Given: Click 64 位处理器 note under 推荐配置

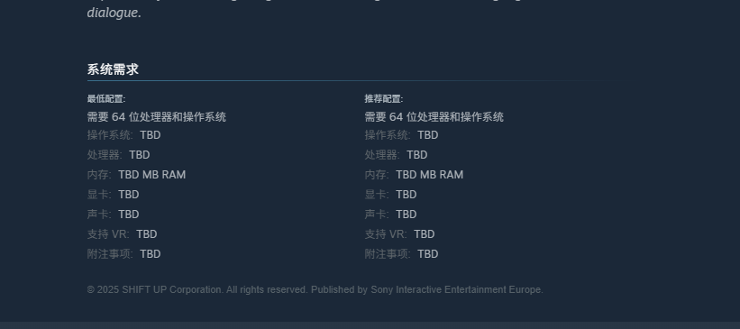Looking at the screenshot, I should 434,117.
